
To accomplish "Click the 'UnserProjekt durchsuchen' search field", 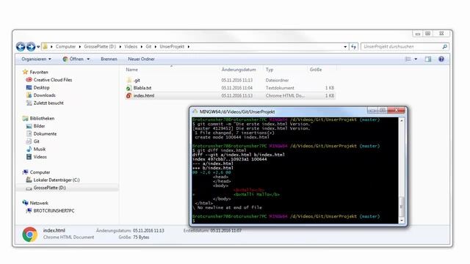I will tap(402, 47).
